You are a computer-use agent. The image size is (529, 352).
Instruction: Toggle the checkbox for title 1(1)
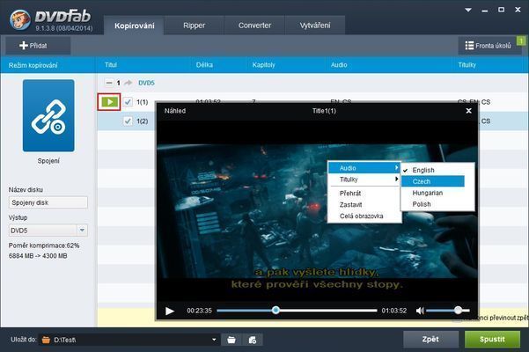coord(128,102)
